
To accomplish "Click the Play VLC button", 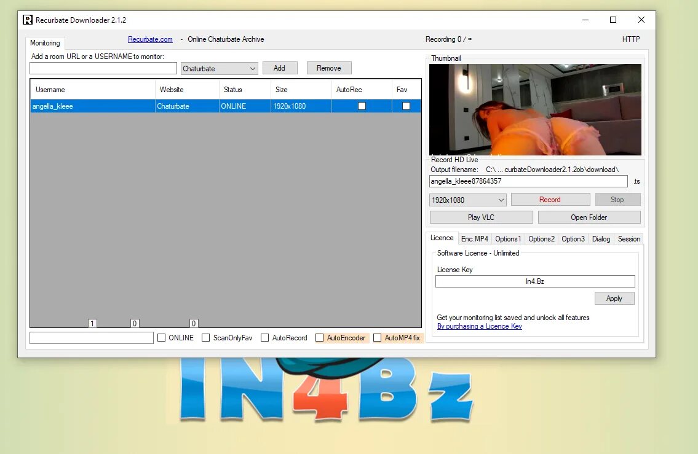I will (x=481, y=217).
